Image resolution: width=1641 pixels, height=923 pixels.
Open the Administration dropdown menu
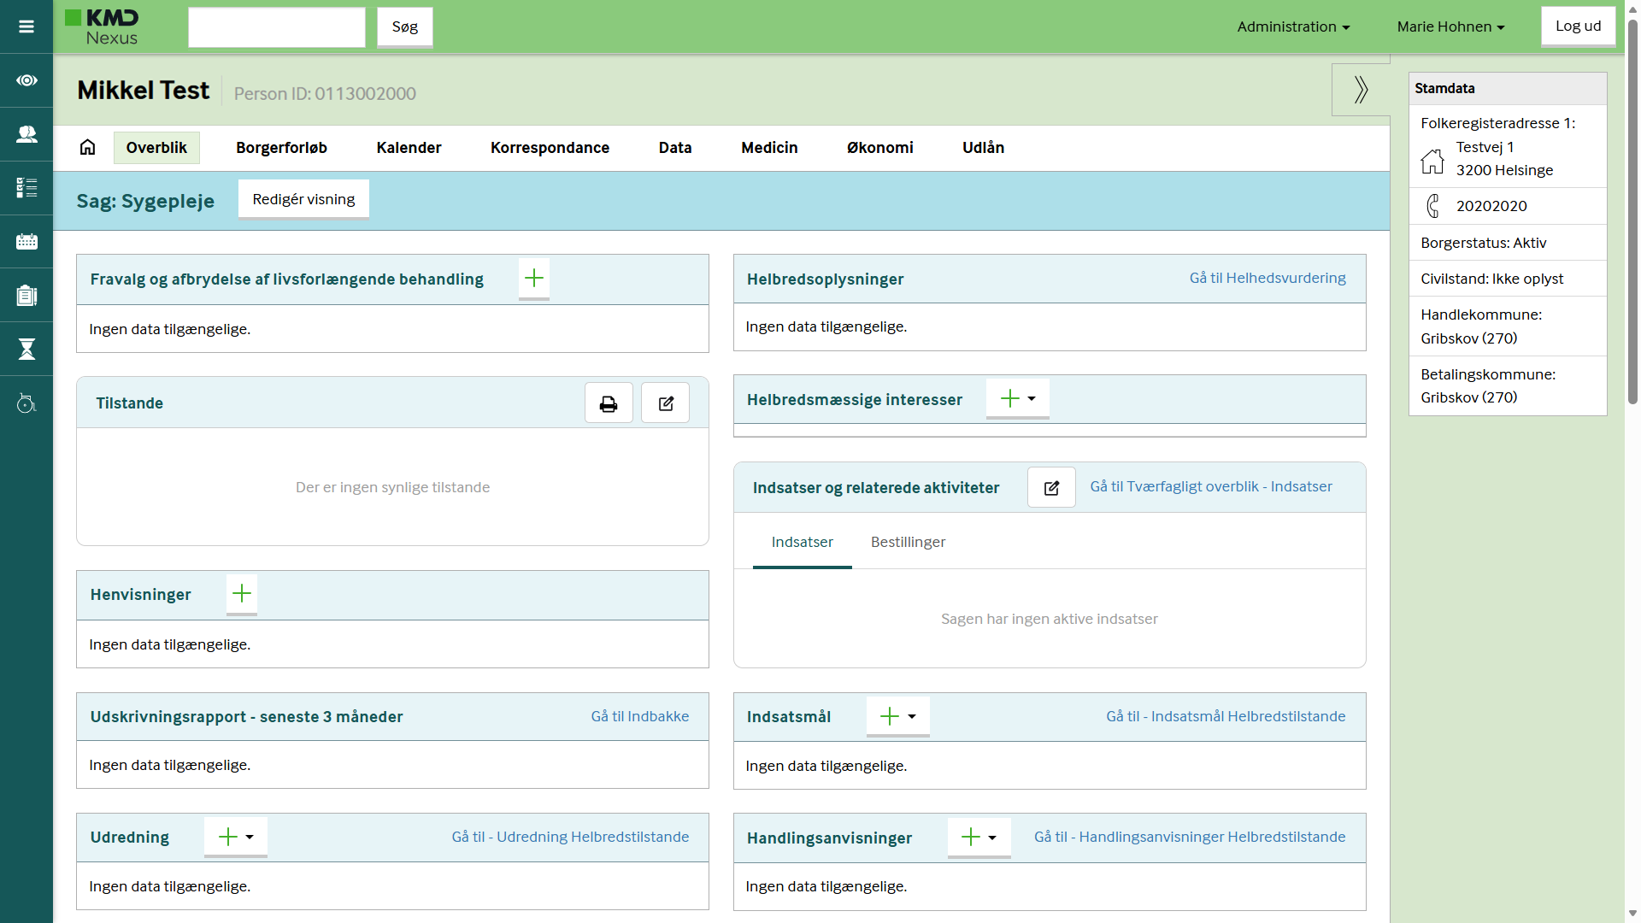pos(1293,26)
